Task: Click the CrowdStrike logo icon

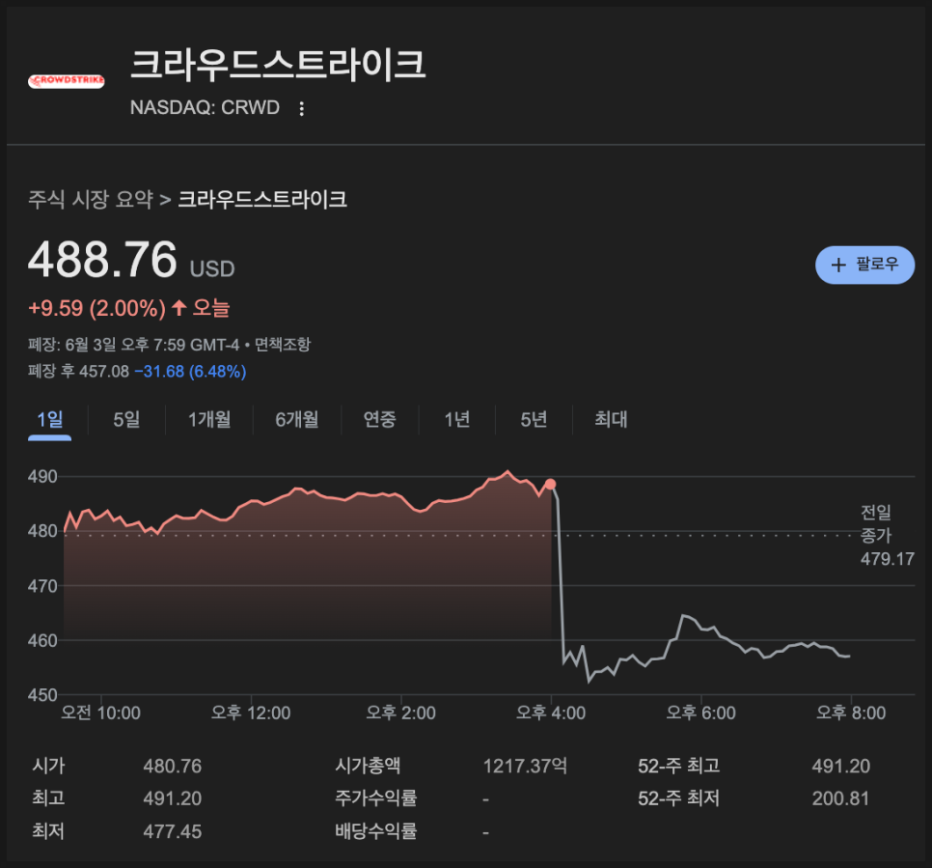Action: pos(66,81)
